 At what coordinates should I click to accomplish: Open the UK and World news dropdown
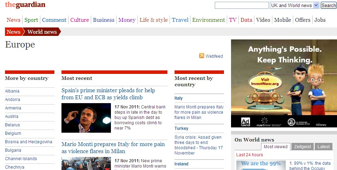click(294, 5)
